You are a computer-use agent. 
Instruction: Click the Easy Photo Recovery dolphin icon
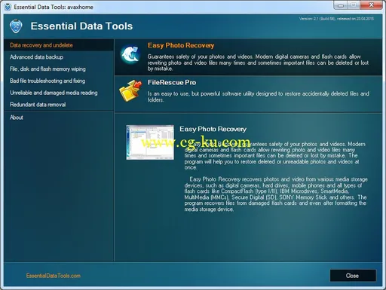(x=130, y=54)
